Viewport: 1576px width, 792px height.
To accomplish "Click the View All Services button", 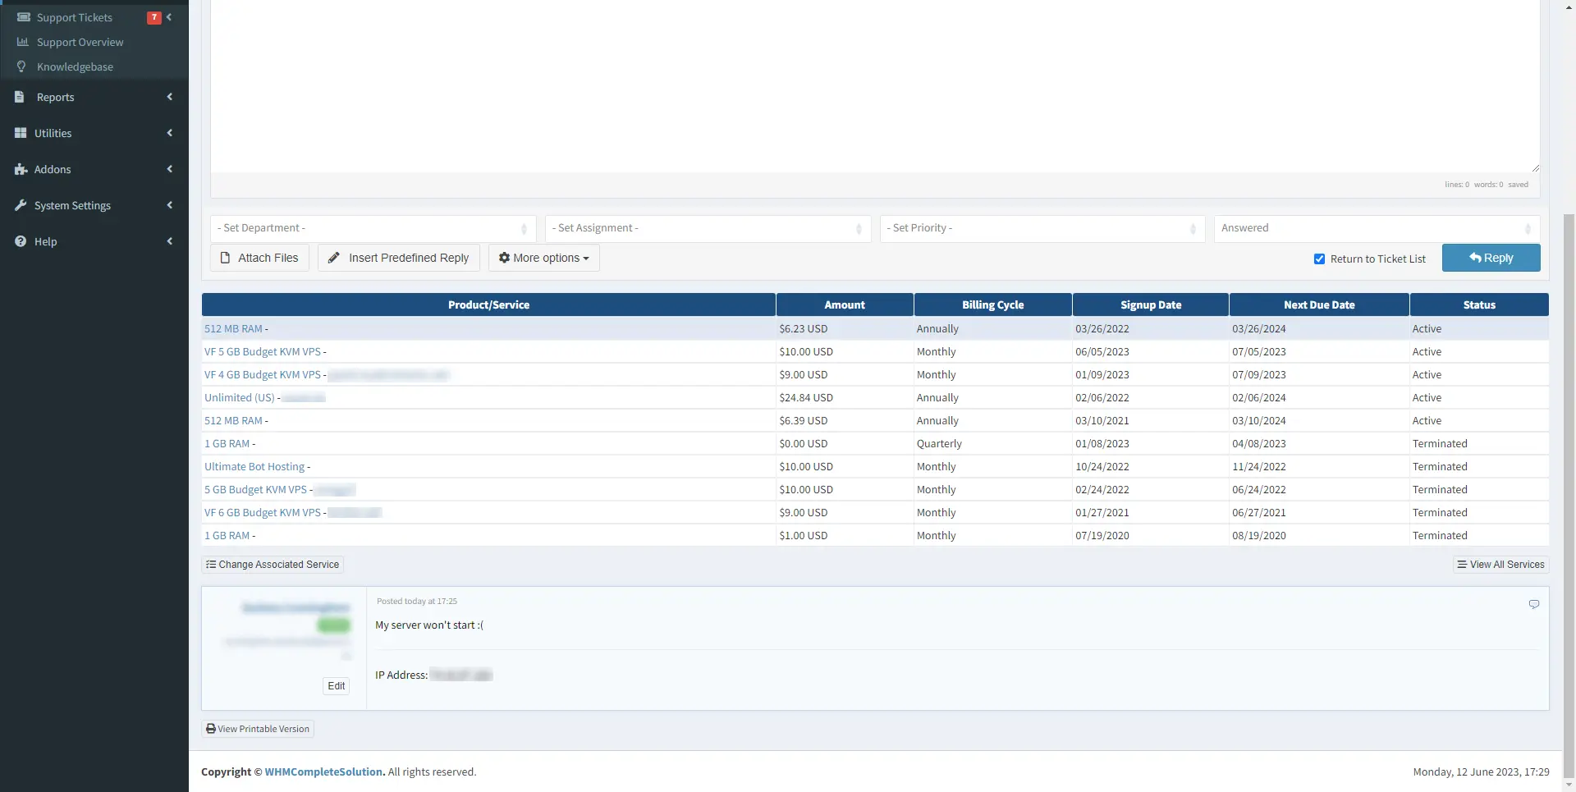I will point(1500,565).
